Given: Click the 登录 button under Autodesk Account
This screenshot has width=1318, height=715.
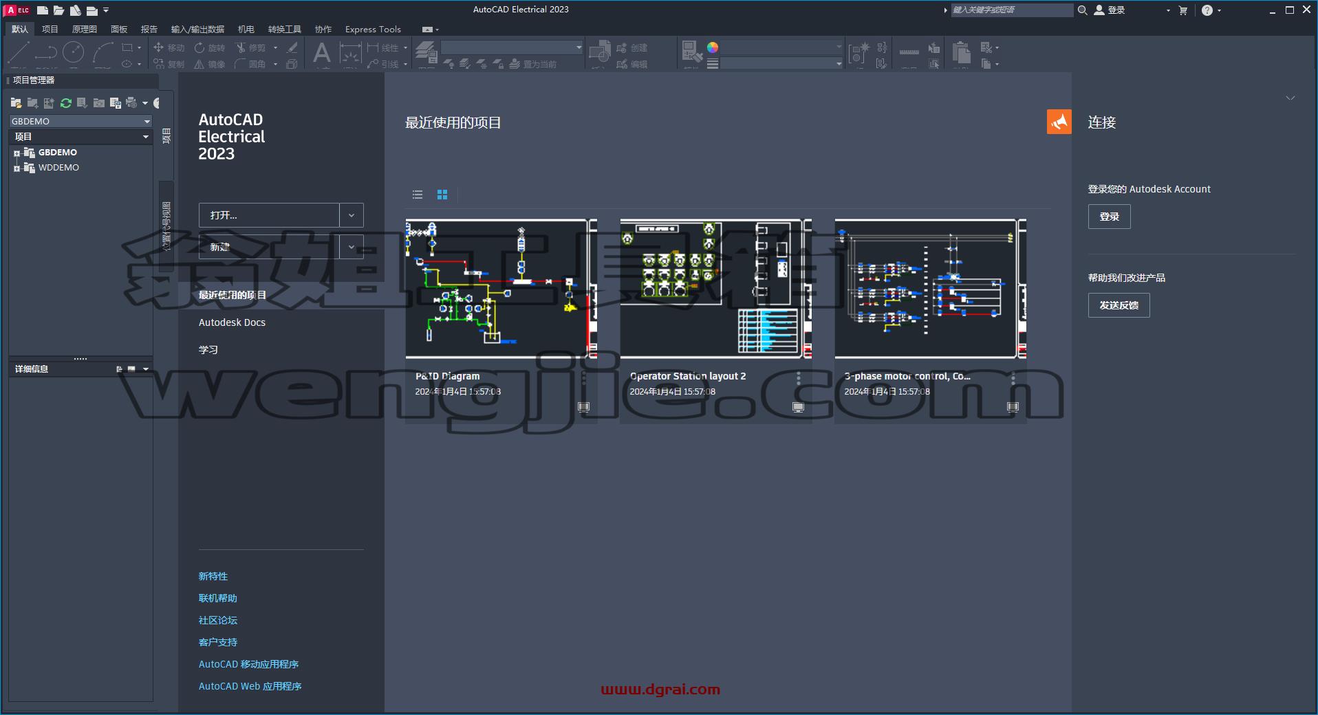Looking at the screenshot, I should click(1109, 217).
